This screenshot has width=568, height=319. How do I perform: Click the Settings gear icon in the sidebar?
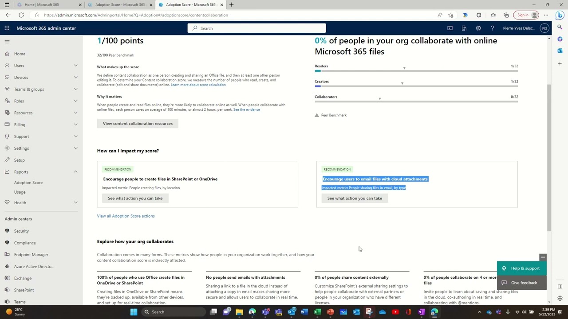coord(7,148)
